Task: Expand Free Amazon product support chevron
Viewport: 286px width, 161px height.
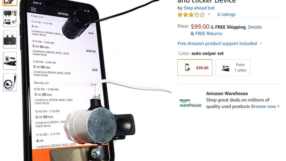Action: pyautogui.click(x=261, y=43)
